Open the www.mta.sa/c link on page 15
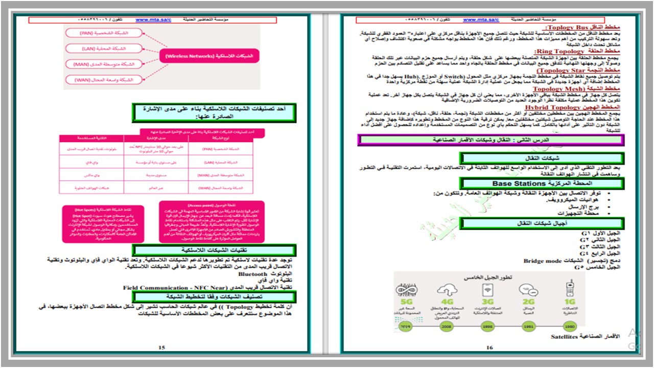Screen dimensions: 654x368 point(153,20)
